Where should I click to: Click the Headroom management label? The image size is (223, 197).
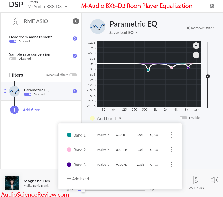(x=30, y=37)
